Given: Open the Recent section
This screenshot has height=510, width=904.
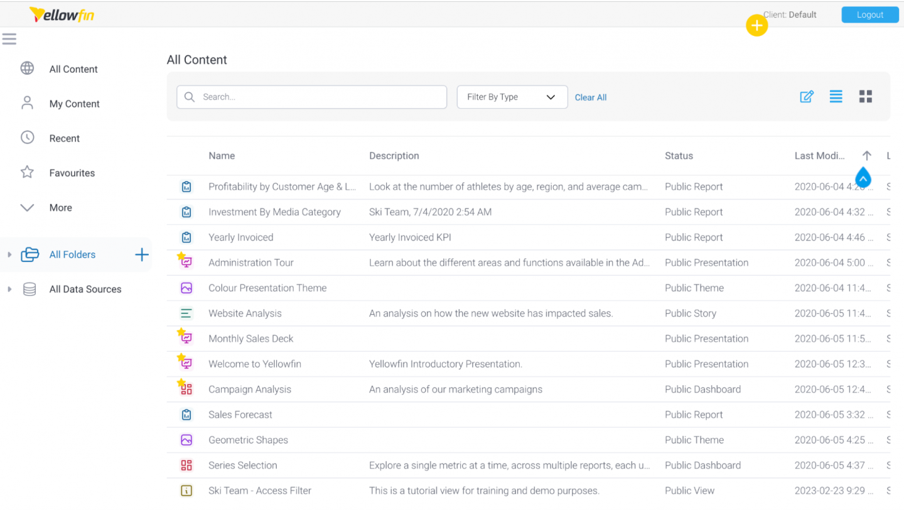Looking at the screenshot, I should [x=65, y=138].
